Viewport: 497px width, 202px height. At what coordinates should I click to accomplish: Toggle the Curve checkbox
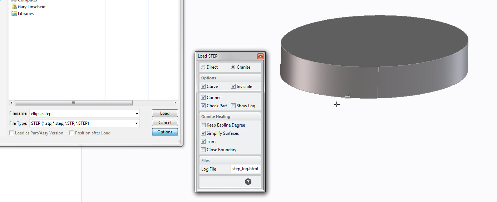(x=203, y=87)
